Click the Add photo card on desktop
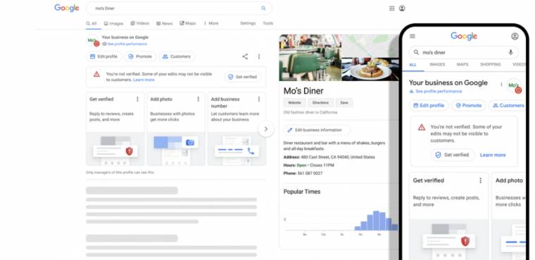 click(x=176, y=129)
